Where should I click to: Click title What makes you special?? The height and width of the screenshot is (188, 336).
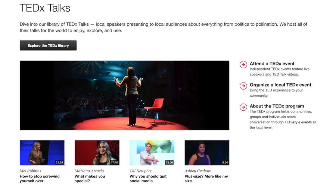pyautogui.click(x=90, y=179)
